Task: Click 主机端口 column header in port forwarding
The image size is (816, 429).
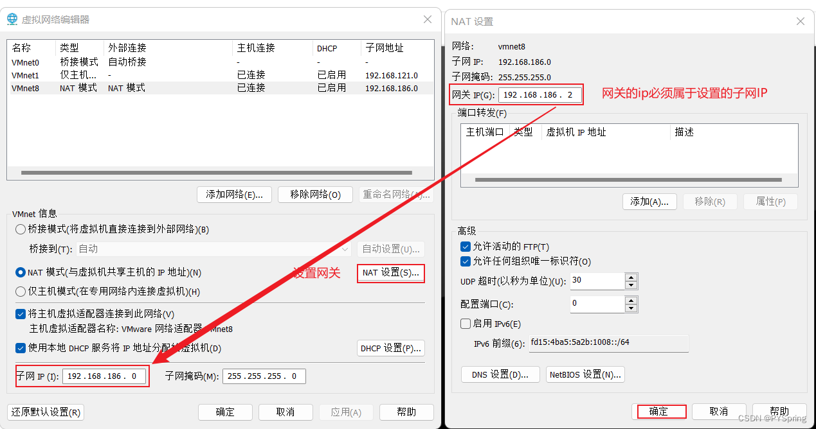Action: [x=485, y=132]
